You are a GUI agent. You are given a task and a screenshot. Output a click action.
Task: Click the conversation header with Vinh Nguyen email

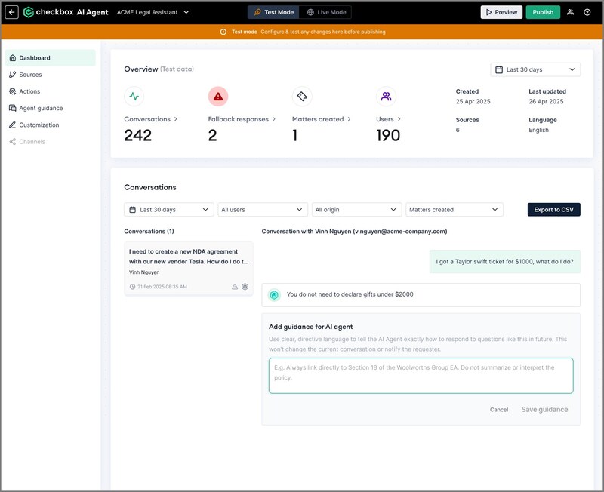tap(354, 232)
